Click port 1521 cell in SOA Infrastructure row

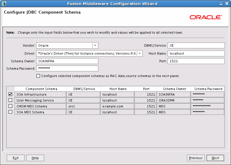(145, 94)
